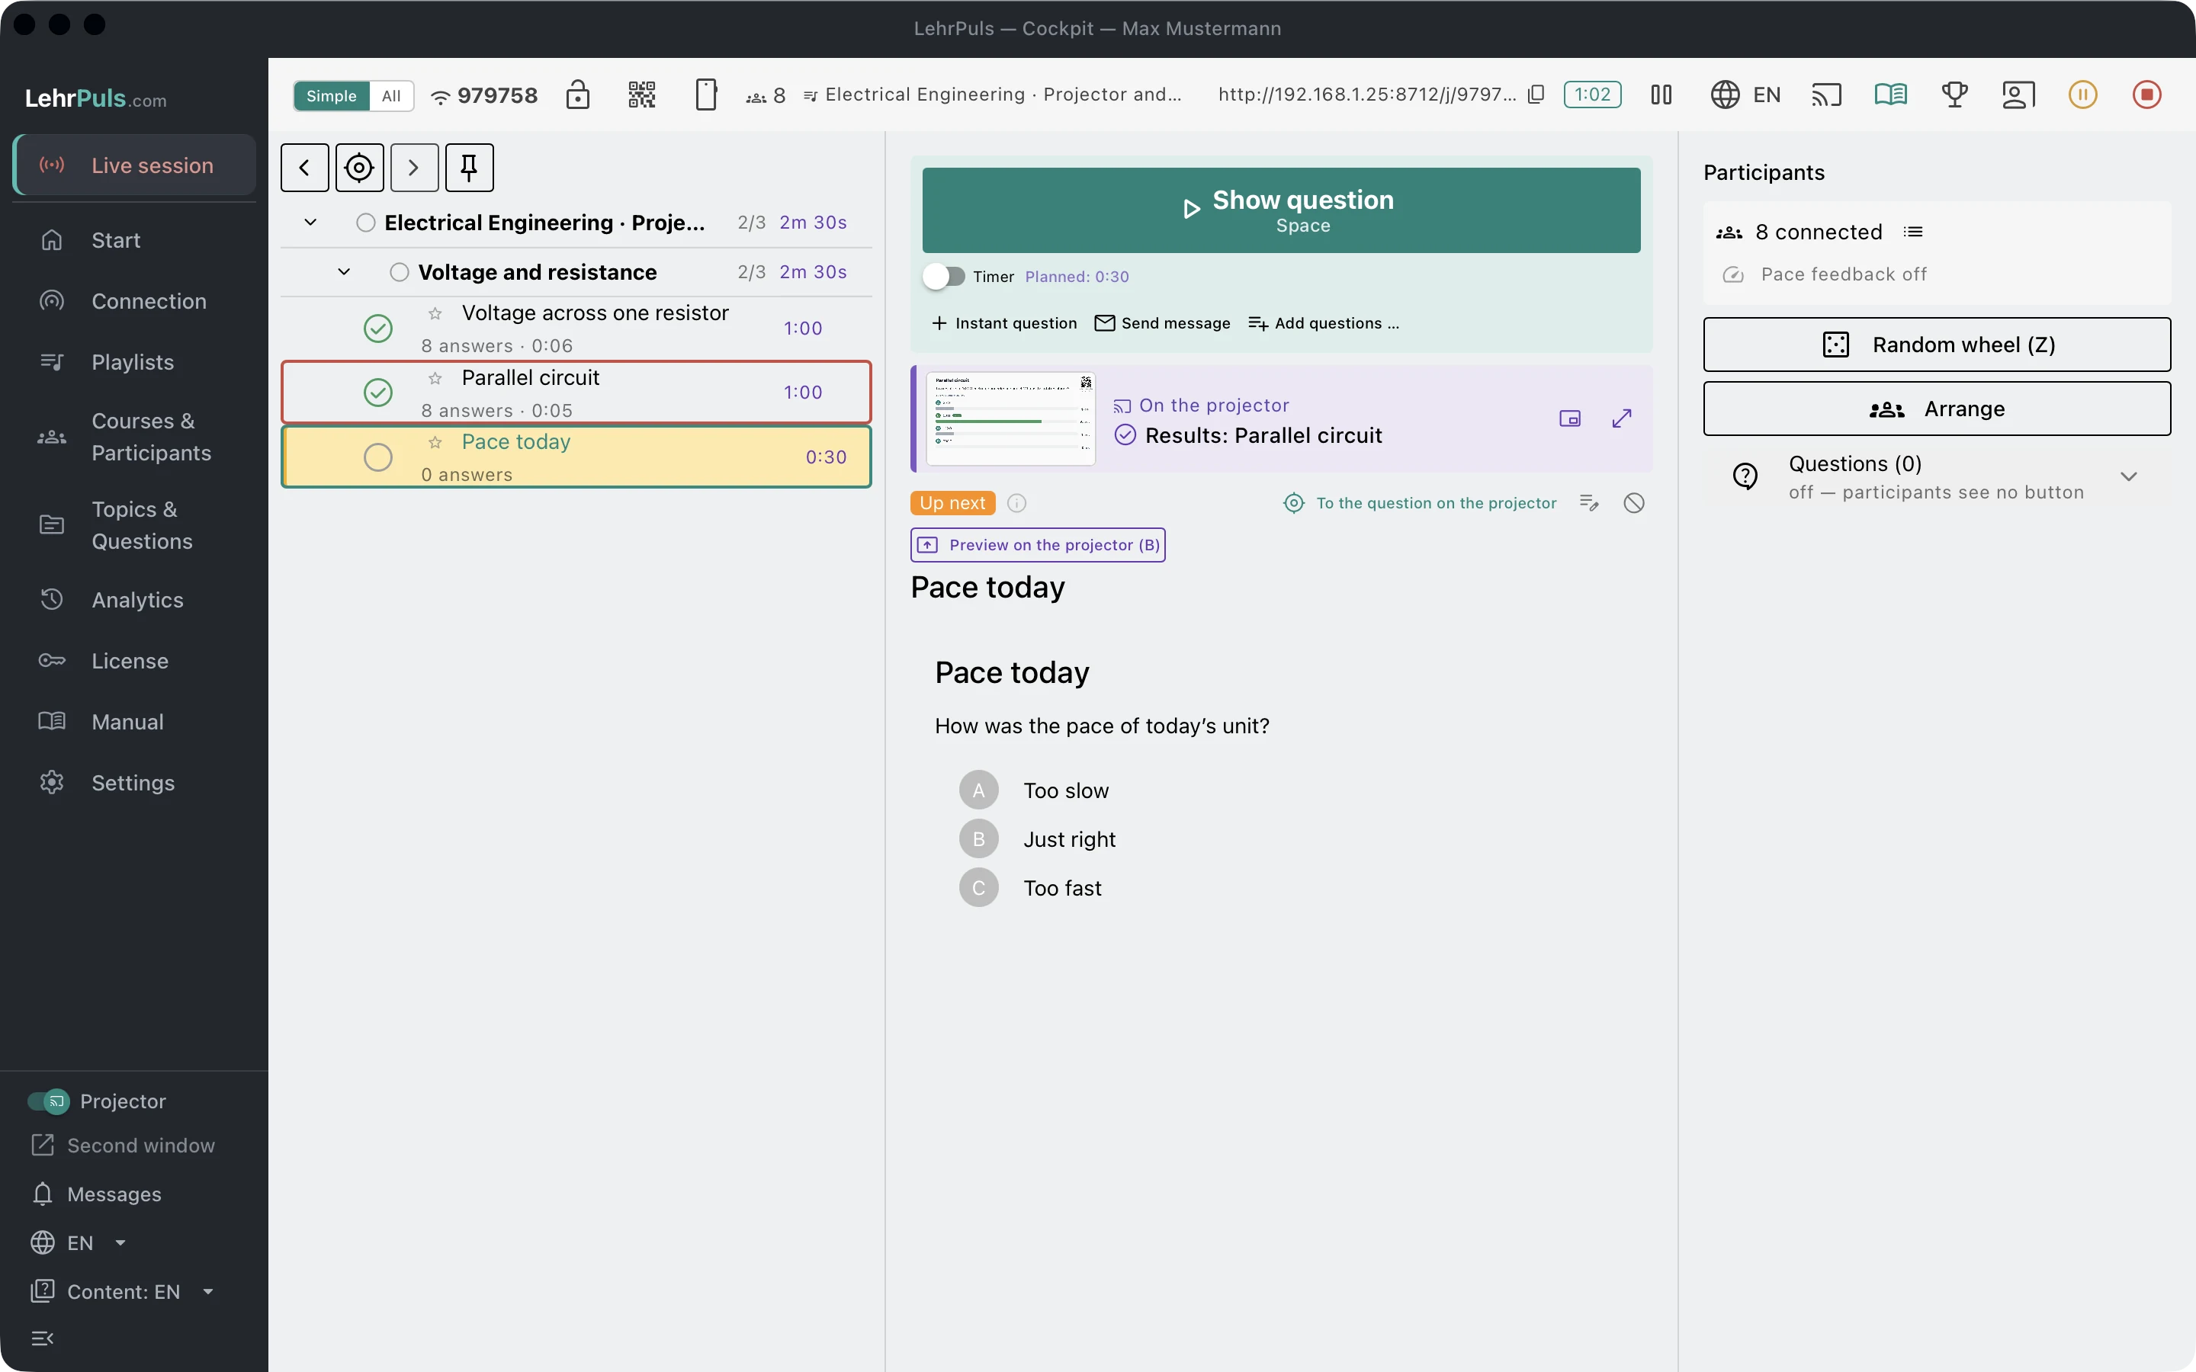Open the QR code icon in toolbar
Screen dimensions: 2196x1372
coord(641,95)
